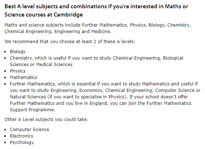Click the bullet marker beside Electronics
The width and height of the screenshot is (205, 149).
tap(5, 136)
